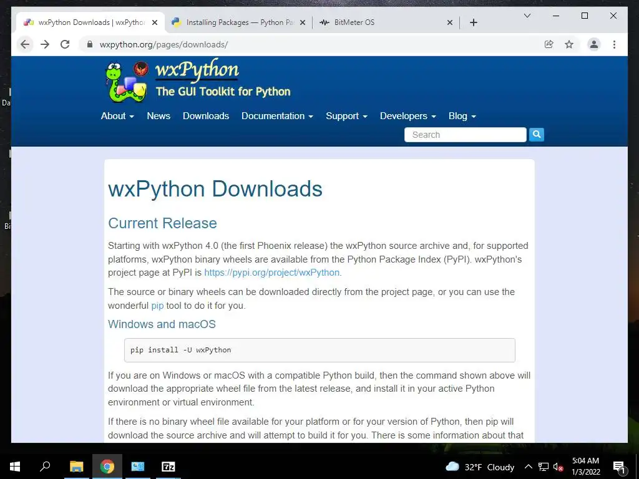Image resolution: width=639 pixels, height=479 pixels.
Task: Close the wxPython Downloads tab
Action: coord(155,22)
